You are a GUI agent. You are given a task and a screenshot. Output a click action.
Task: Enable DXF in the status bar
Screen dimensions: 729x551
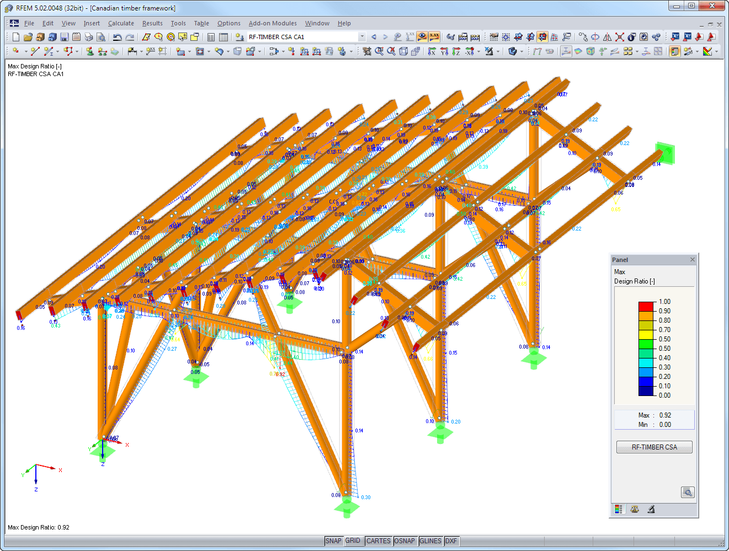pos(451,541)
